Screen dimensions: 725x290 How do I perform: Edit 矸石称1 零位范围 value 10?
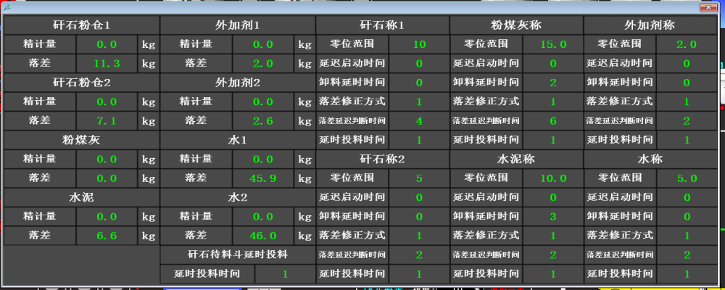tap(419, 44)
